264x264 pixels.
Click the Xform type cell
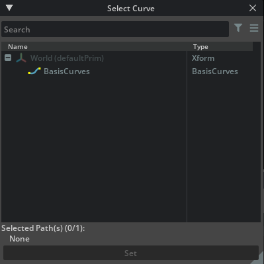coord(203,58)
